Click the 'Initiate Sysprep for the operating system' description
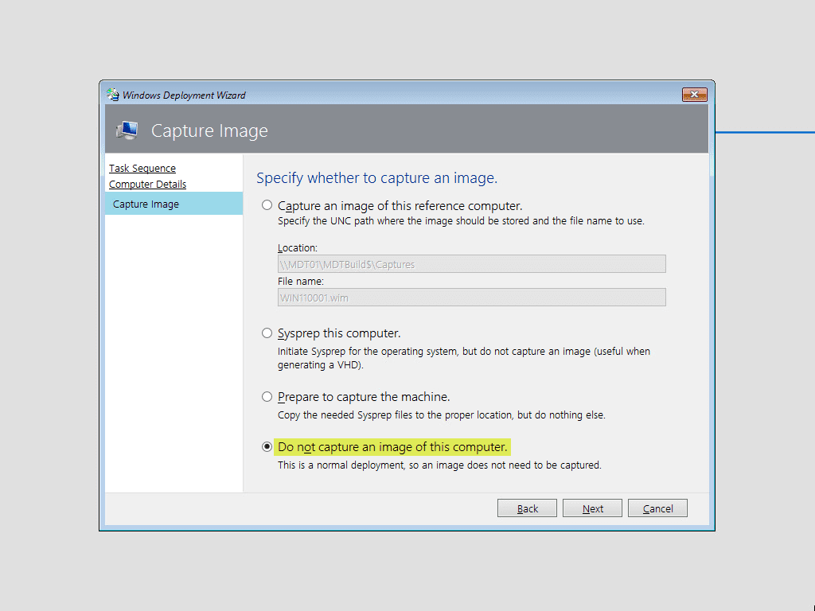The width and height of the screenshot is (815, 611). pos(464,358)
